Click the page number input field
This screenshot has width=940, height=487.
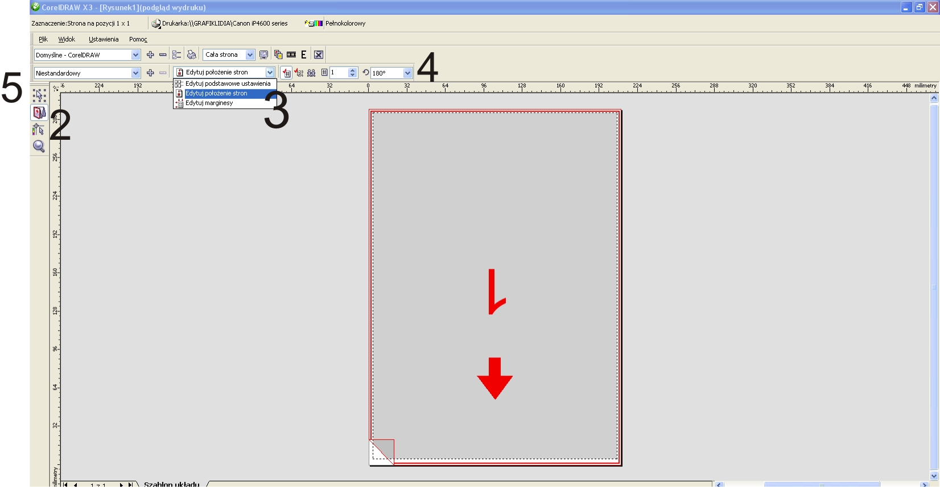339,73
